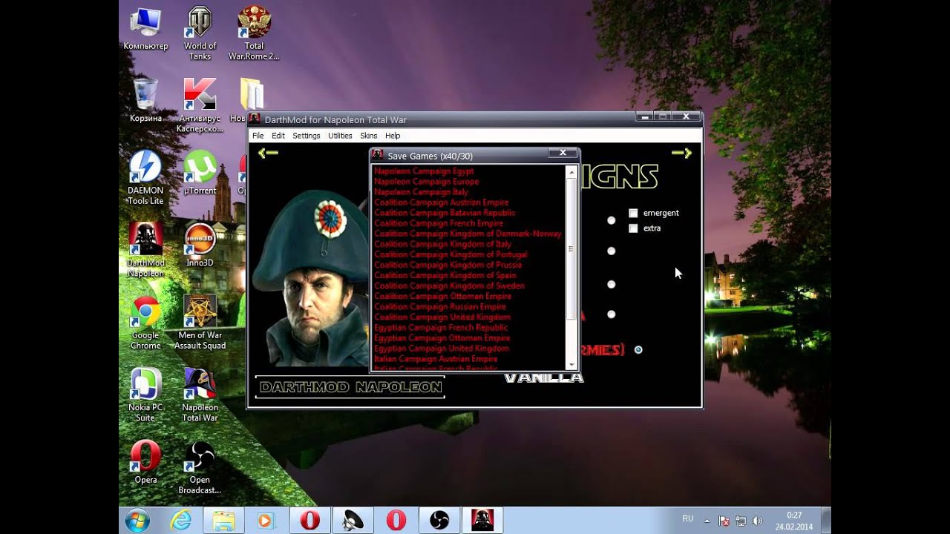Click the Windows Start orb
Viewport: 950px width, 534px height.
click(137, 521)
